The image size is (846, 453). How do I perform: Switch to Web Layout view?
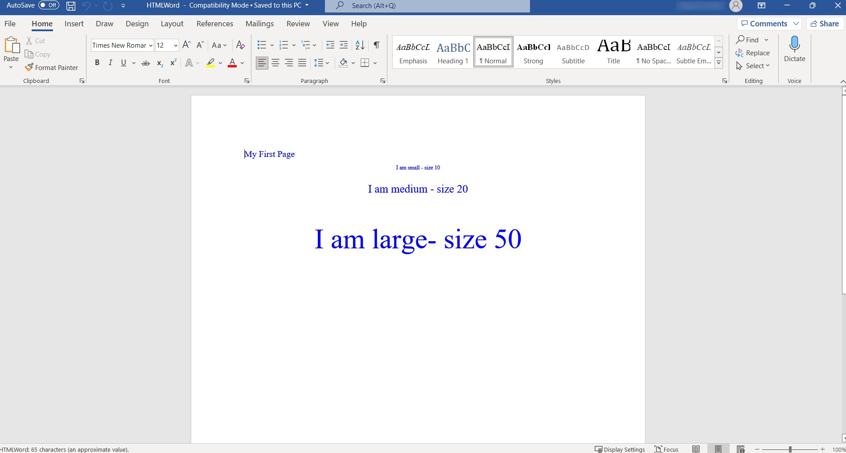[740, 449]
